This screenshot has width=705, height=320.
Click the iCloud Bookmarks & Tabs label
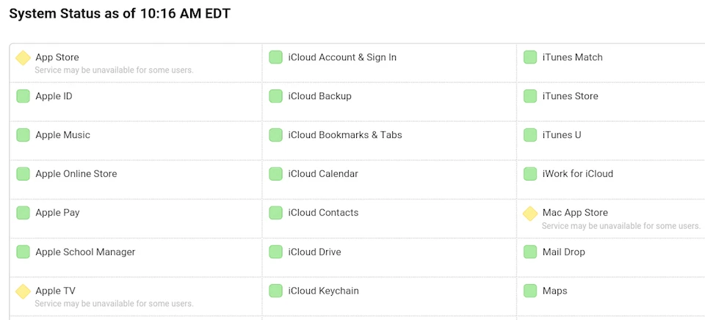click(x=345, y=135)
